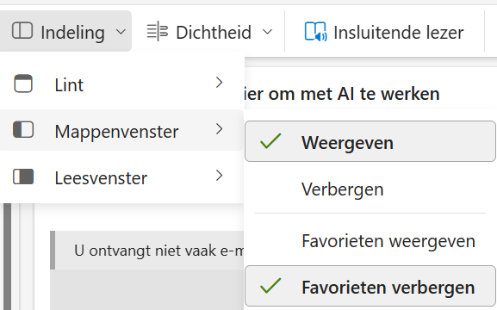The image size is (497, 310).
Task: Expand the Leesvenster submenu chevron
Action: pyautogui.click(x=219, y=176)
